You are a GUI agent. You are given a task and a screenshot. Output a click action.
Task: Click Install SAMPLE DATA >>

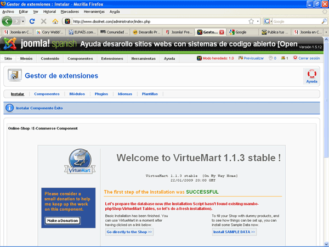234,232
